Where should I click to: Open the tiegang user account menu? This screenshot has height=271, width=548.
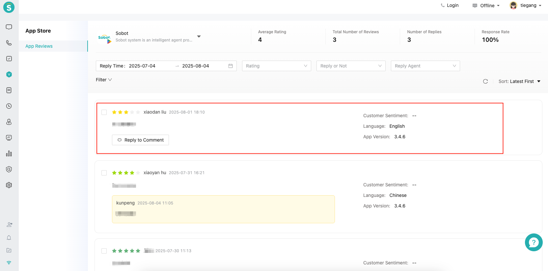[x=525, y=6]
